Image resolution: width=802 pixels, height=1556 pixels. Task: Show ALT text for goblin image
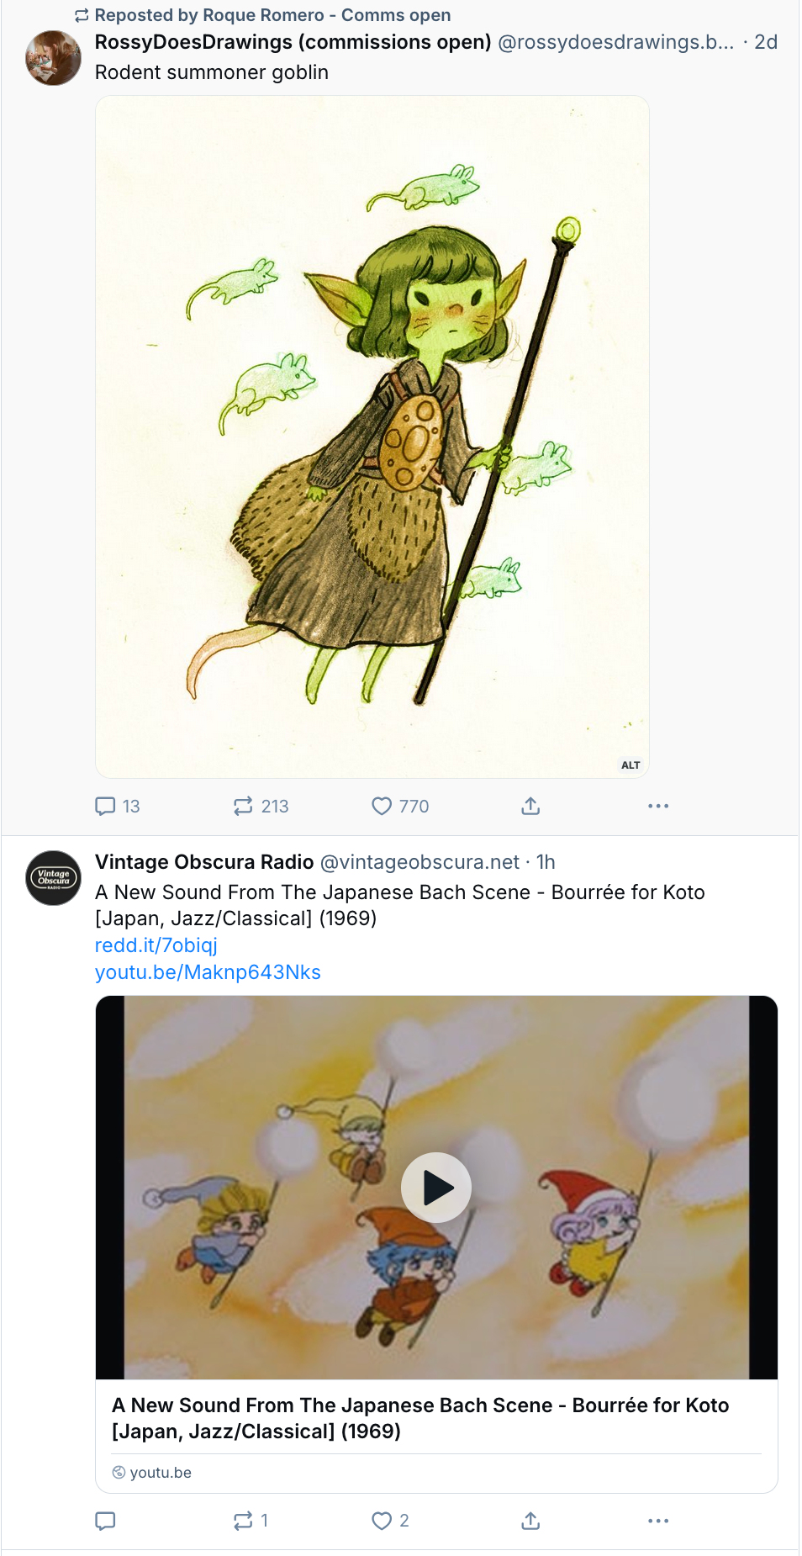[631, 765]
